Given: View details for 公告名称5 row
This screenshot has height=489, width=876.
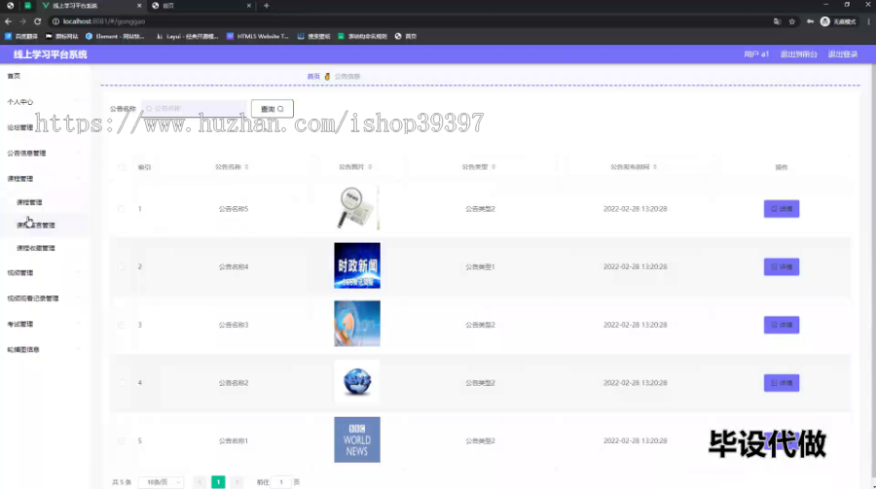Looking at the screenshot, I should pos(781,209).
